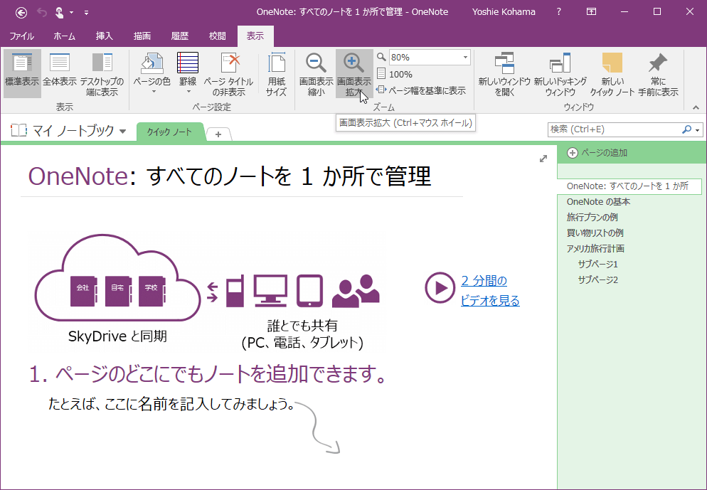Open 新しいウィンドウを開く

pyautogui.click(x=504, y=74)
